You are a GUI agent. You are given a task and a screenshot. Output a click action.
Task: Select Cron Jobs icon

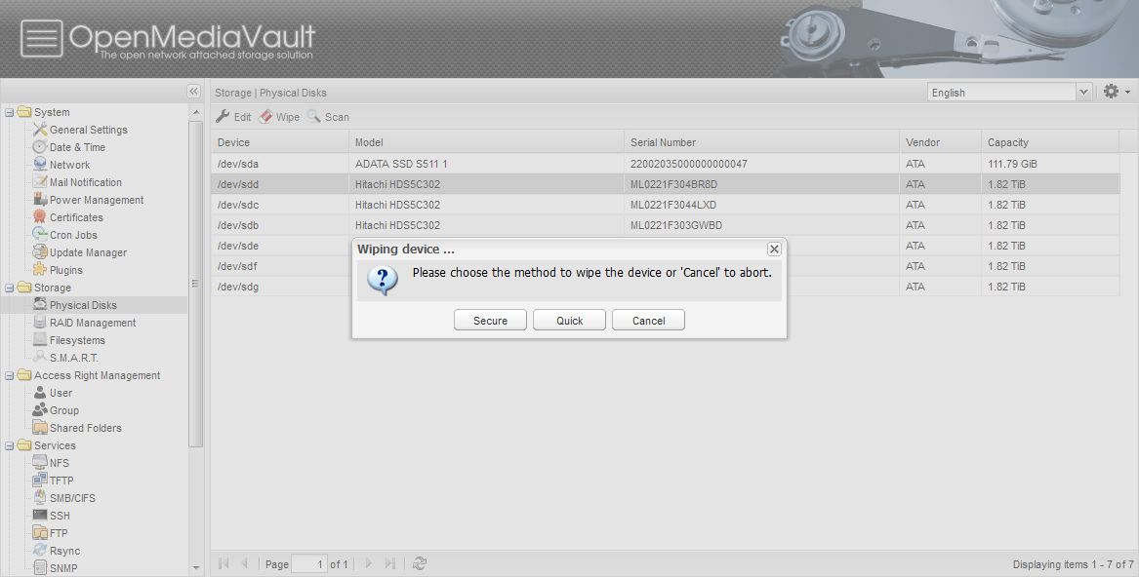40,235
